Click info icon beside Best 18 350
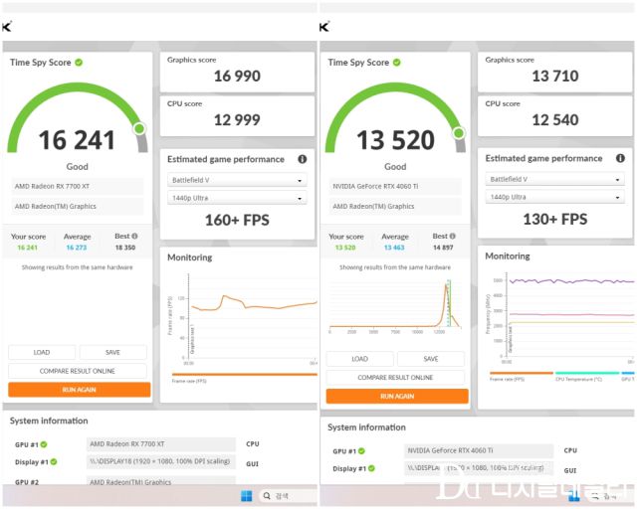This screenshot has width=637, height=509. (x=134, y=236)
